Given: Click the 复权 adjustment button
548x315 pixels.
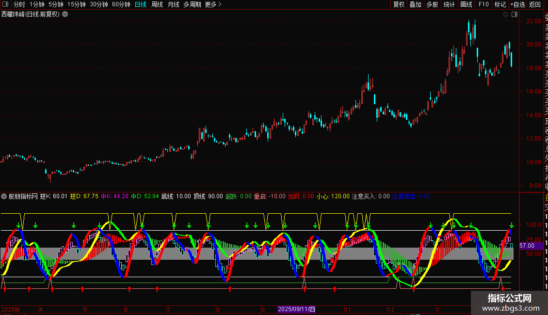Looking at the screenshot, I should click(x=399, y=4).
